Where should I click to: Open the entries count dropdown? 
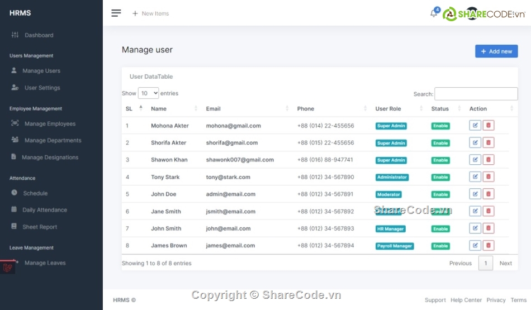(148, 93)
